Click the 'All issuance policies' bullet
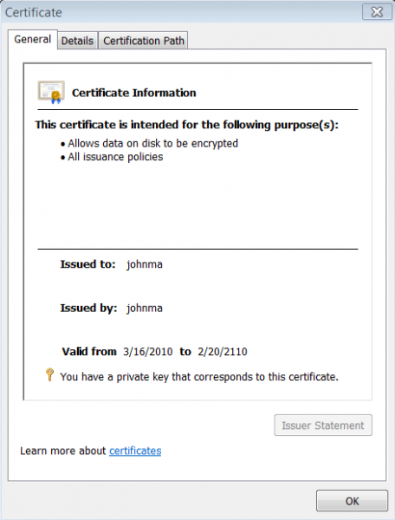This screenshot has width=395, height=520. click(115, 157)
